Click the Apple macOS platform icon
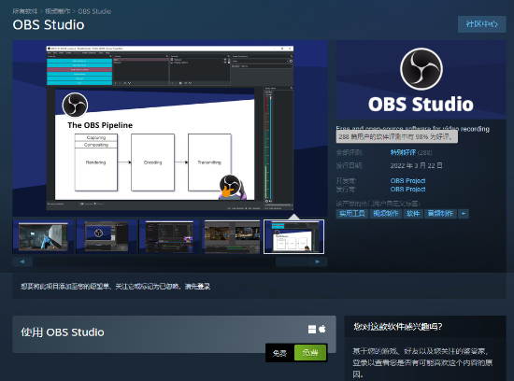The height and width of the screenshot is (381, 514). coord(322,329)
